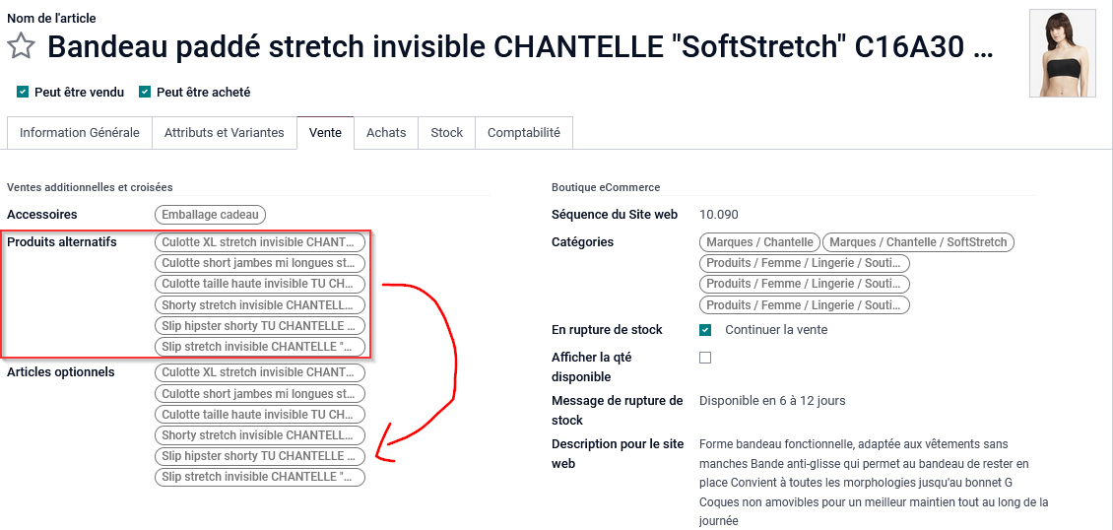Click the favorite star icon
The height and width of the screenshot is (530, 1113).
(x=22, y=46)
